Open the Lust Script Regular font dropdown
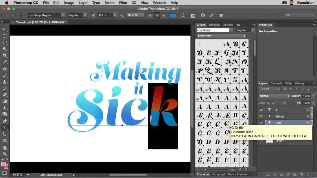This screenshot has width=317, height=178. point(63,15)
